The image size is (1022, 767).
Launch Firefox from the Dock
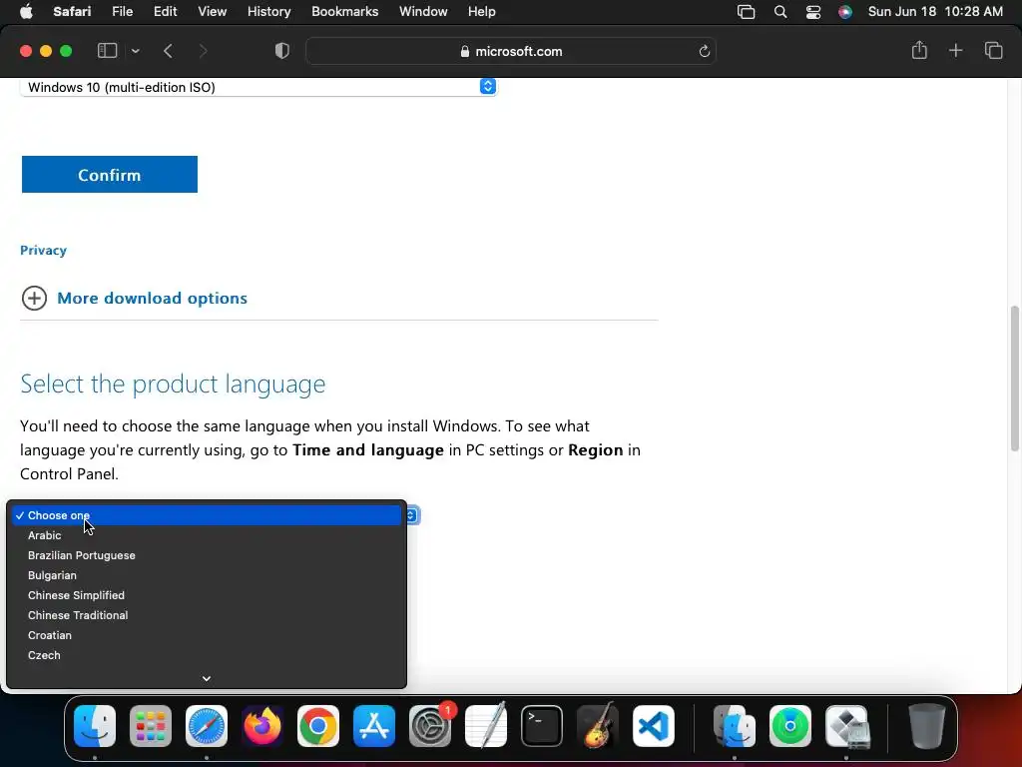pyautogui.click(x=262, y=726)
